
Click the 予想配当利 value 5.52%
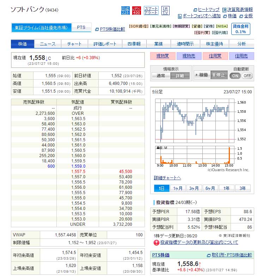point(194,227)
